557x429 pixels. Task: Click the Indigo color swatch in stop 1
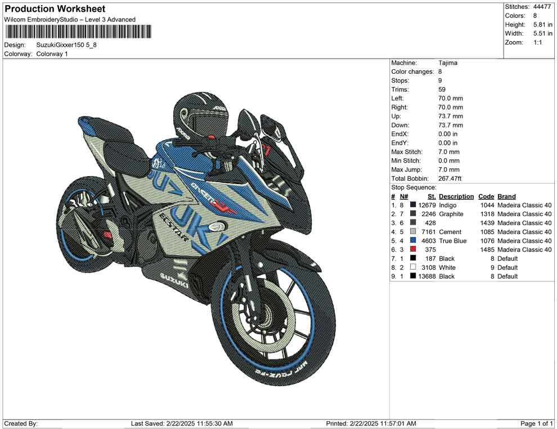(x=413, y=205)
